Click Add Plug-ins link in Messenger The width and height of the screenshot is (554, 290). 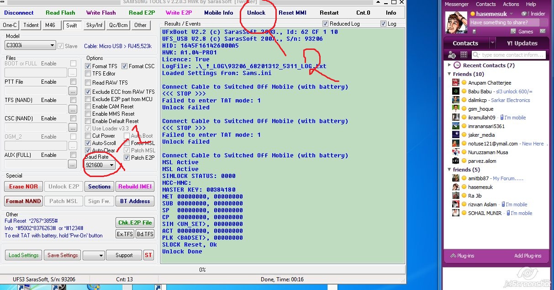point(528,256)
